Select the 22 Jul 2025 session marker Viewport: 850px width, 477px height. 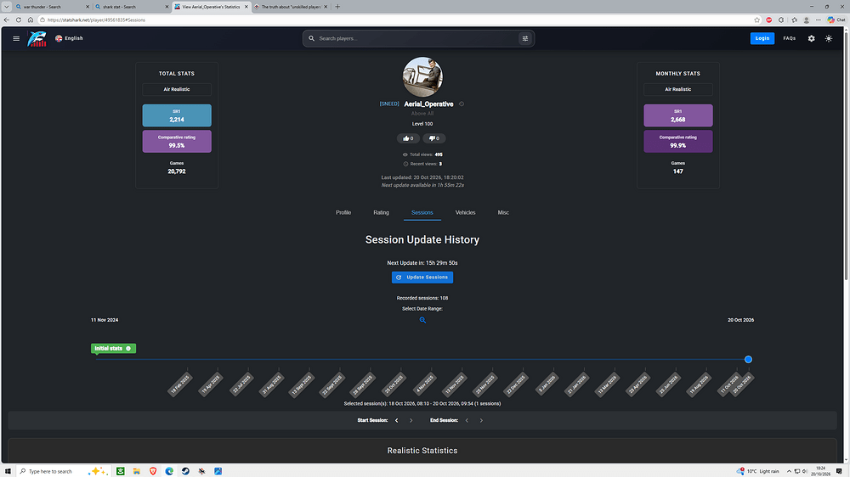pos(241,385)
